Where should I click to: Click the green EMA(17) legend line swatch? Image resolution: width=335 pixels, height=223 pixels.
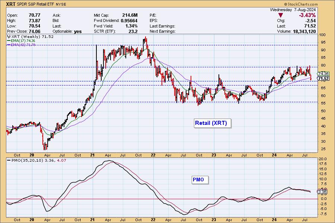[x=9, y=41]
